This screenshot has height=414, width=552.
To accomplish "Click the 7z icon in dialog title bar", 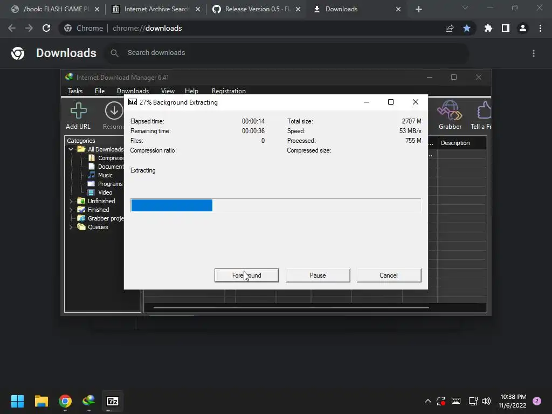I will click(133, 102).
